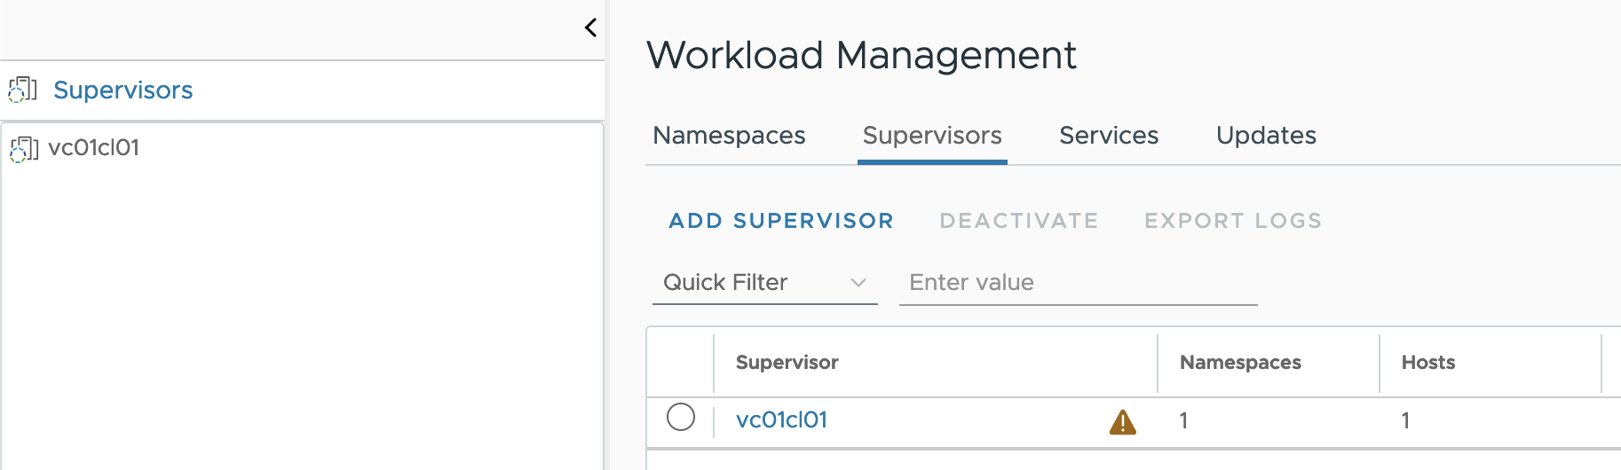Open the Quick Filter dropdown
This screenshot has width=1621, height=470.
(765, 282)
